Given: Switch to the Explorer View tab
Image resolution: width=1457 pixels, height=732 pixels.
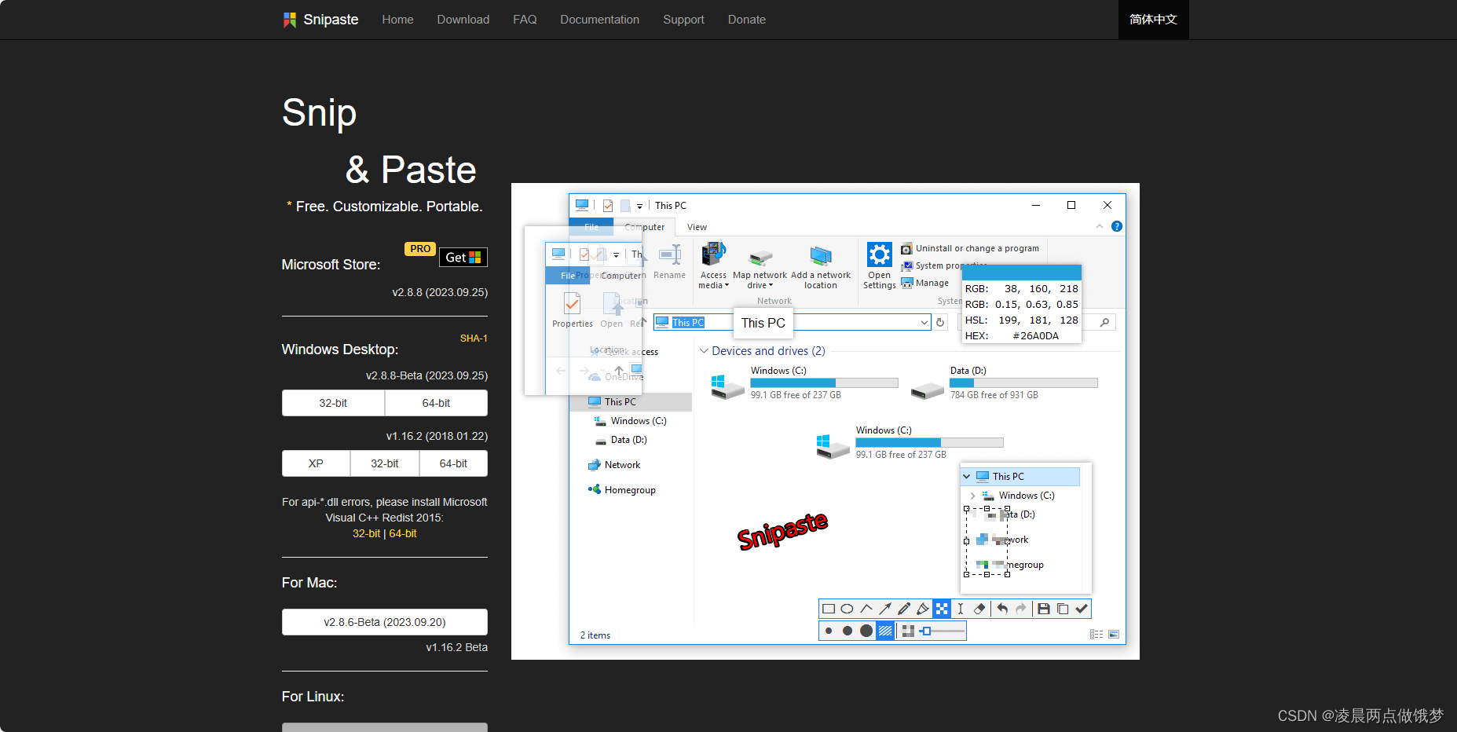Looking at the screenshot, I should coord(697,227).
